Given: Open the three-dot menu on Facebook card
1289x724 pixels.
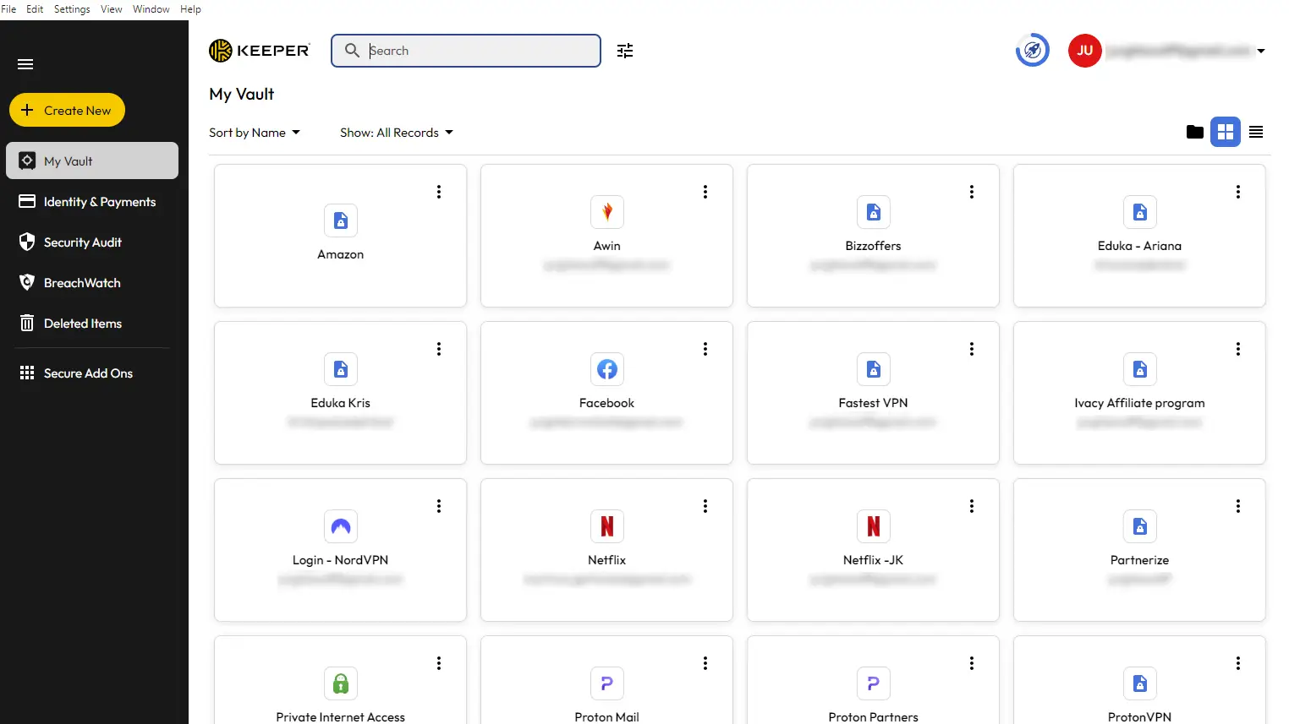Looking at the screenshot, I should tap(705, 349).
